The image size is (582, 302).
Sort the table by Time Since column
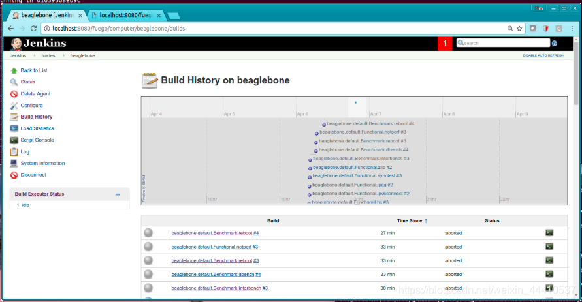tap(412, 221)
